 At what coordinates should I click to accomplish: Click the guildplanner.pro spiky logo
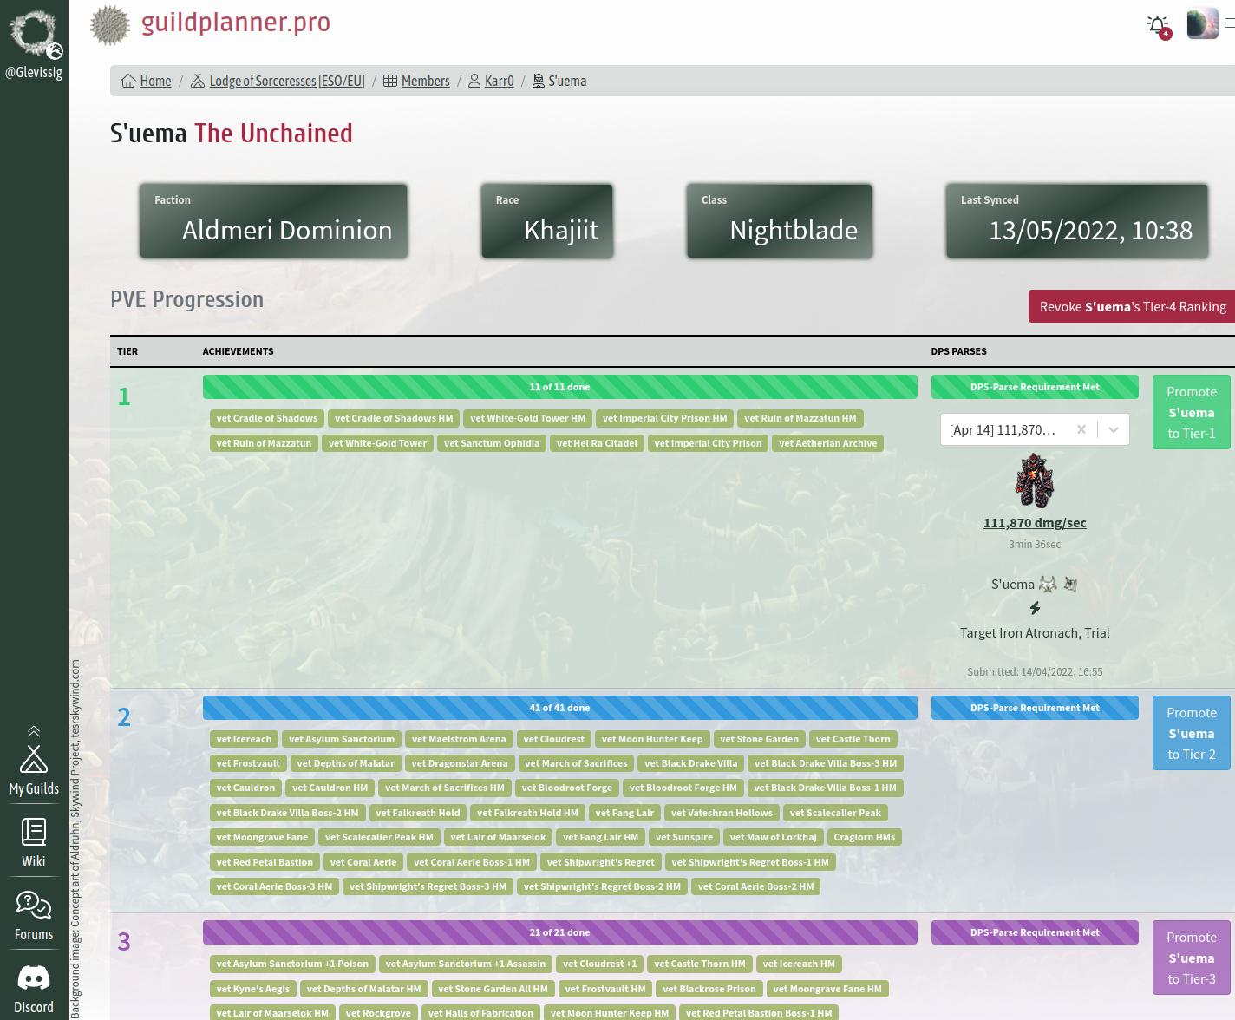pyautogui.click(x=110, y=24)
